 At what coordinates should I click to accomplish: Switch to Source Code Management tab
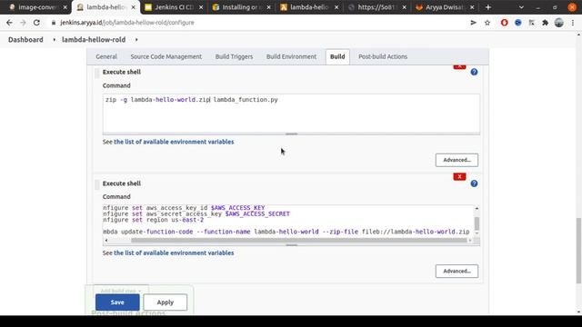pyautogui.click(x=166, y=56)
